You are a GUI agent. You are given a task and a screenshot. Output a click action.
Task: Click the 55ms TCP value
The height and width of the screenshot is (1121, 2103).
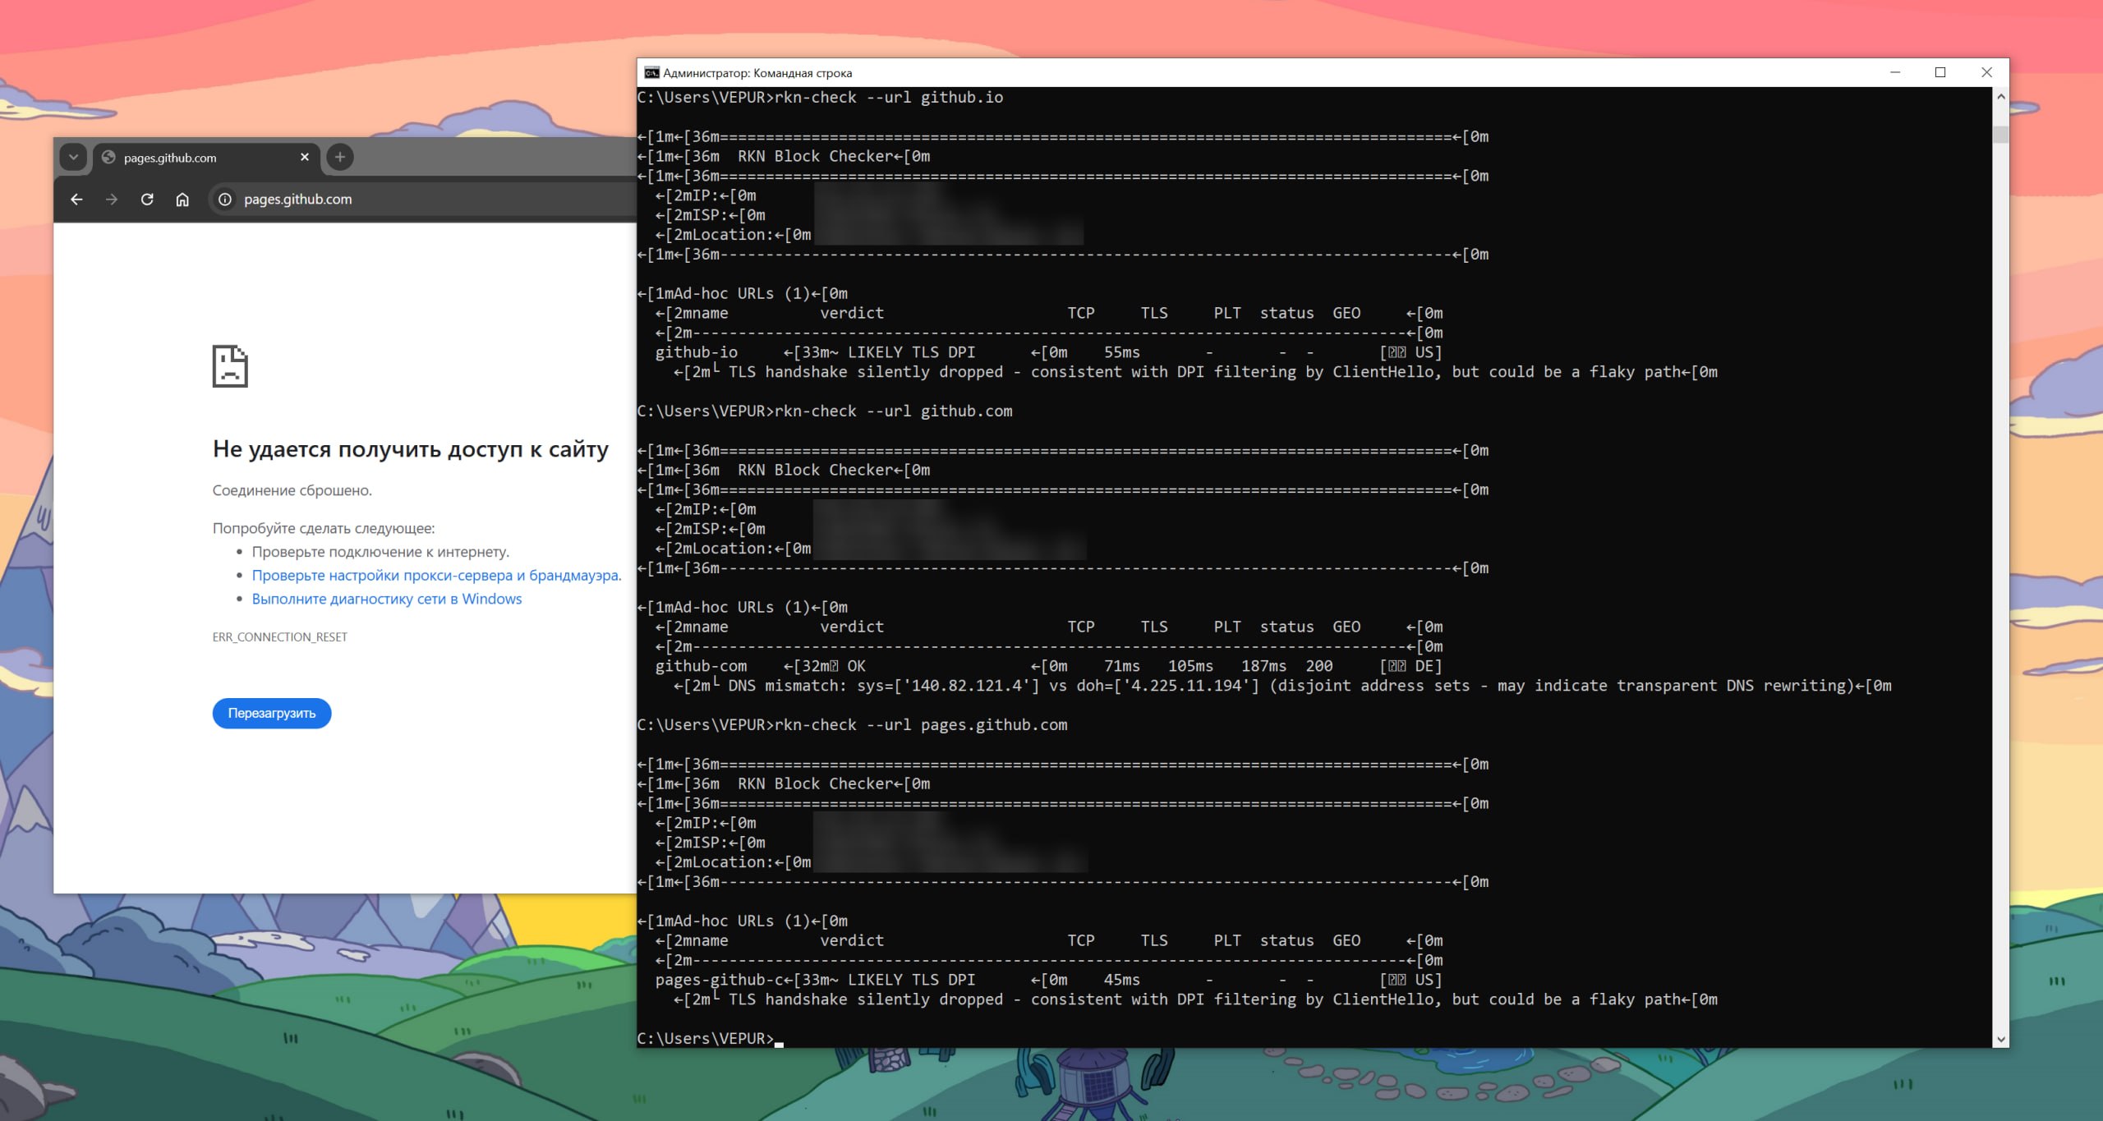pyautogui.click(x=1122, y=352)
